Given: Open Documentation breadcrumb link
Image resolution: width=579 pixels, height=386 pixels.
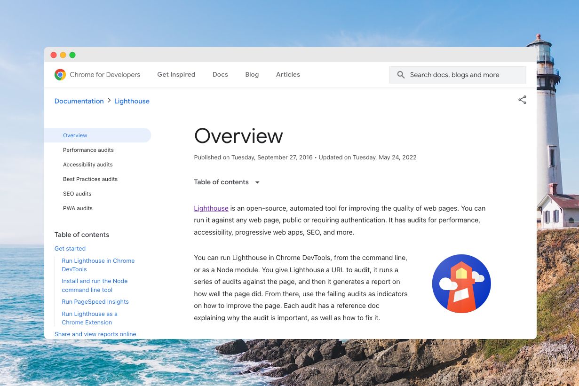Looking at the screenshot, I should tap(79, 101).
